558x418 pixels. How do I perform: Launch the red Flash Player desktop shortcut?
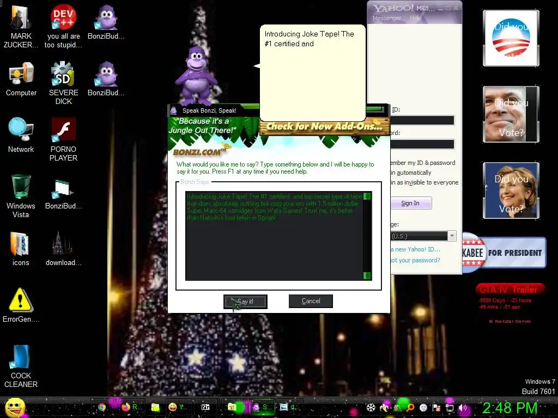[x=63, y=139]
